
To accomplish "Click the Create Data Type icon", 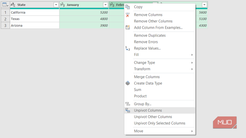I will point(128,83).
